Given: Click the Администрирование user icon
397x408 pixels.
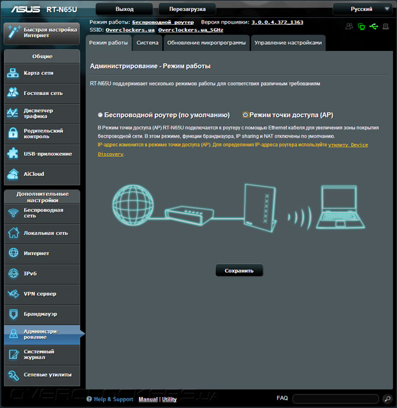Looking at the screenshot, I should click(13, 333).
